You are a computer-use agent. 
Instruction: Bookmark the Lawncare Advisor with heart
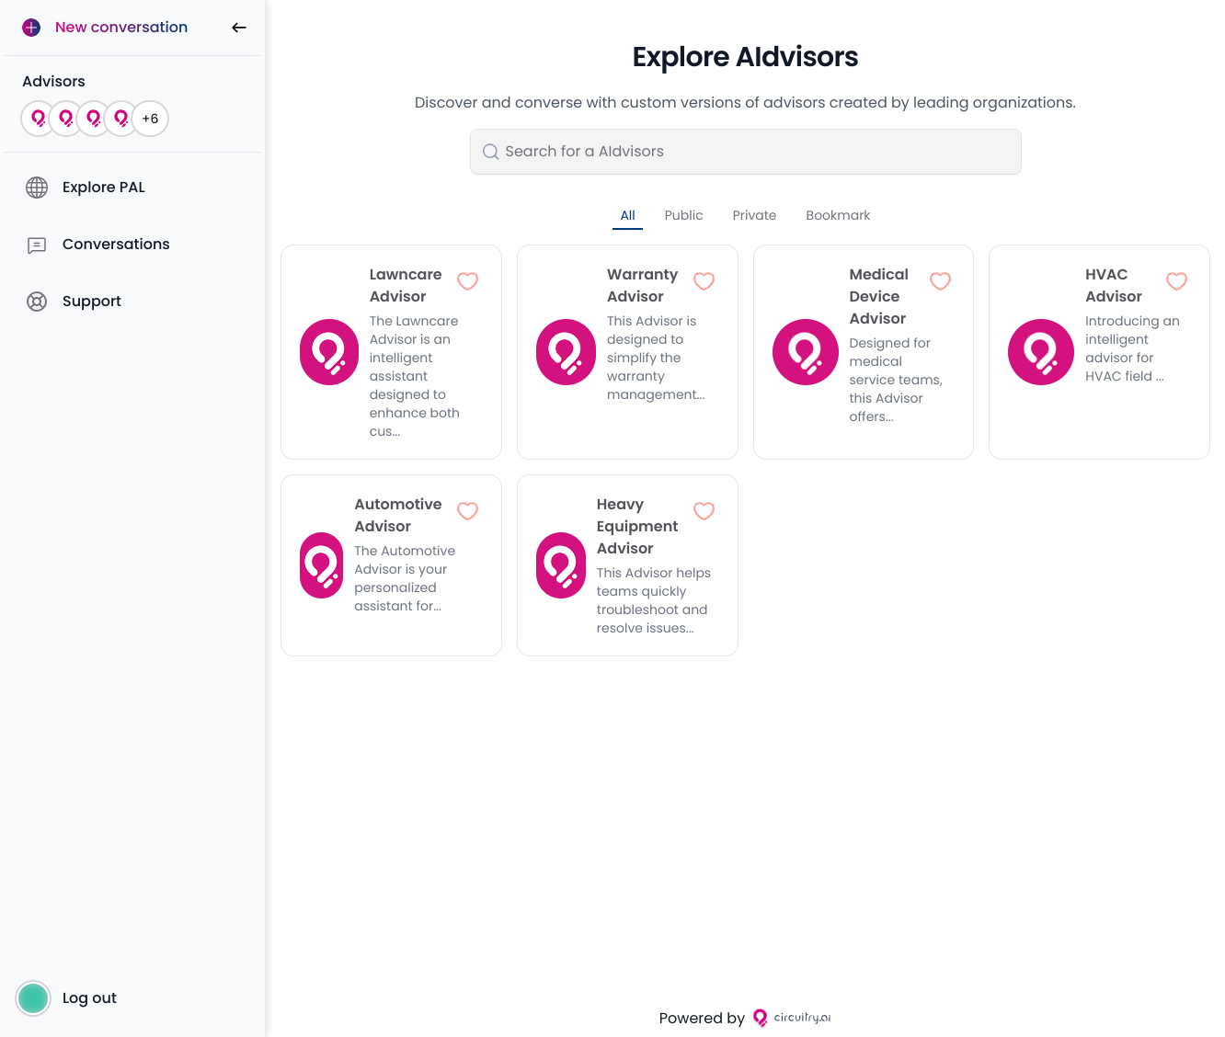pos(468,281)
